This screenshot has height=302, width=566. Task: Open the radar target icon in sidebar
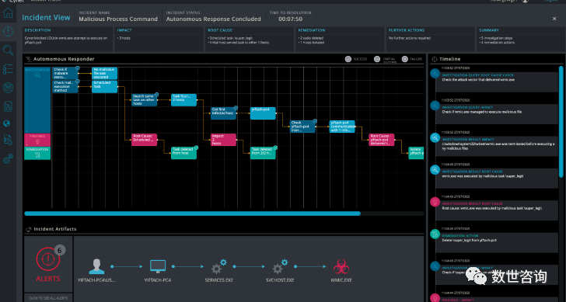8,87
